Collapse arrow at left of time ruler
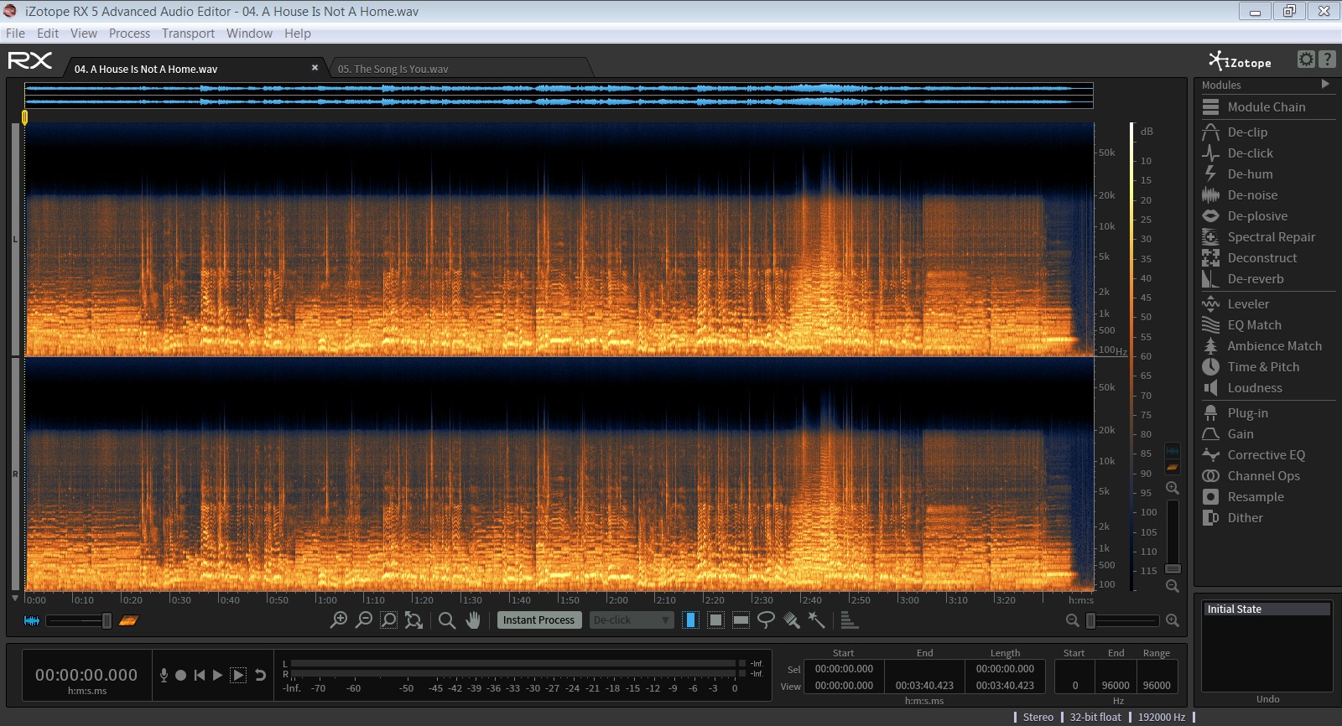1342x726 pixels. click(15, 599)
